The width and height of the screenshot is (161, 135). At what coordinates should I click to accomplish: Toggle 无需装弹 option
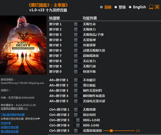78,40
